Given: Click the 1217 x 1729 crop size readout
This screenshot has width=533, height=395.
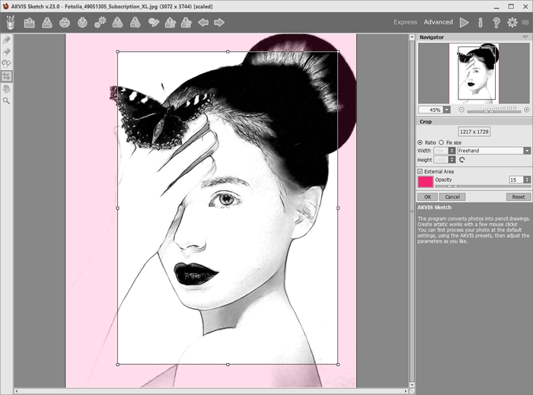Looking at the screenshot, I should (x=474, y=132).
